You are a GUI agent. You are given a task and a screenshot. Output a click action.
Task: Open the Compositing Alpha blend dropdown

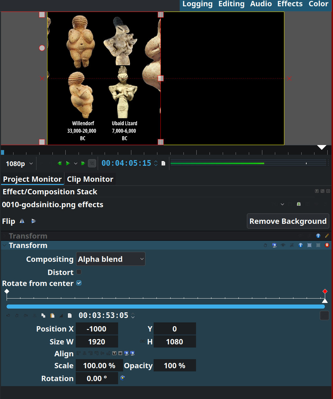click(x=111, y=259)
